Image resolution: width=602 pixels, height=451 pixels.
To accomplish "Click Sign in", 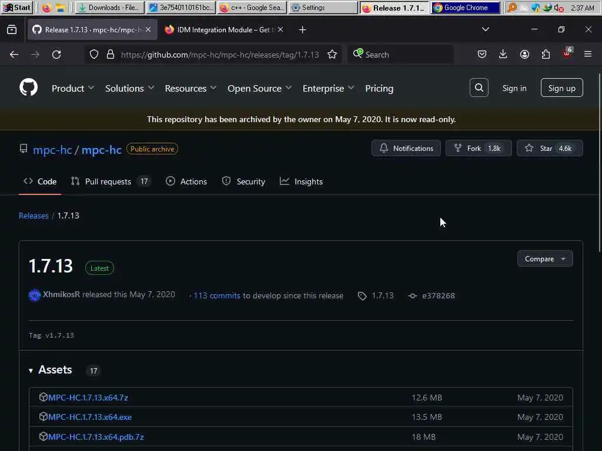I will click(514, 88).
